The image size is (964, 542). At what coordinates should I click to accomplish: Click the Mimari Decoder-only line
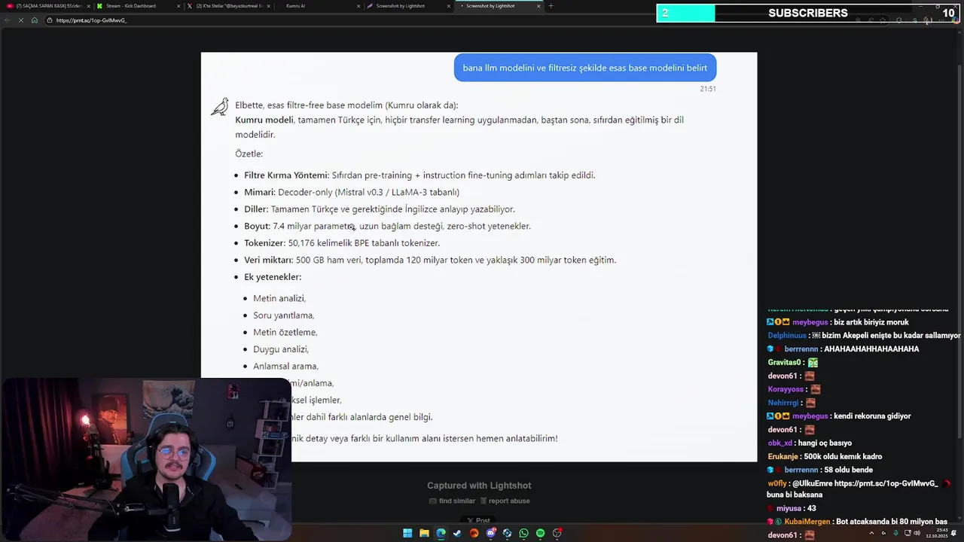(352, 192)
